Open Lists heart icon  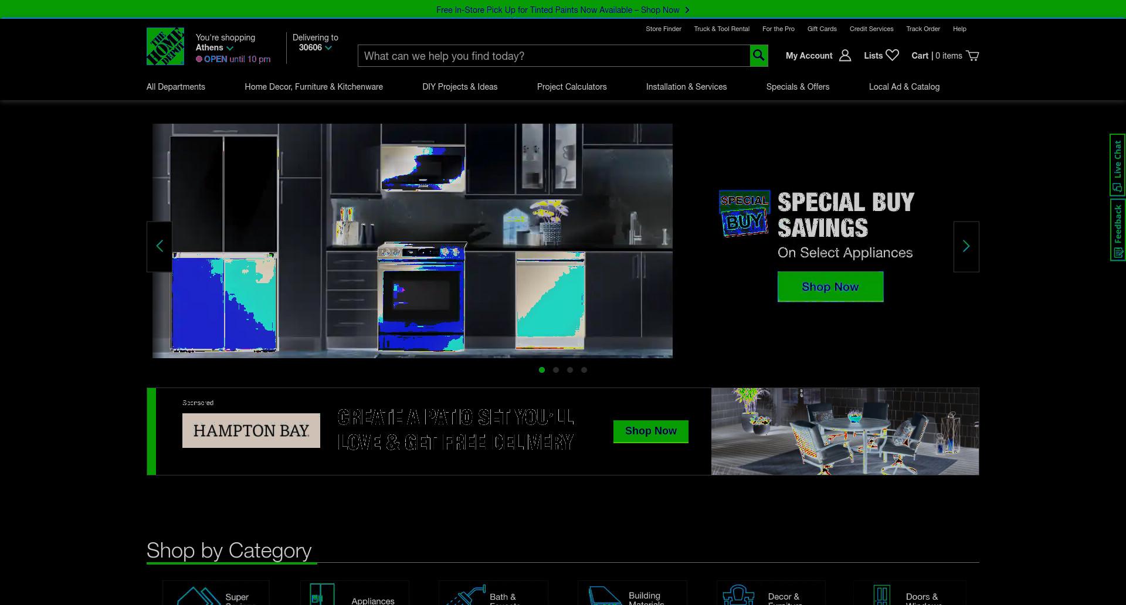pos(893,55)
